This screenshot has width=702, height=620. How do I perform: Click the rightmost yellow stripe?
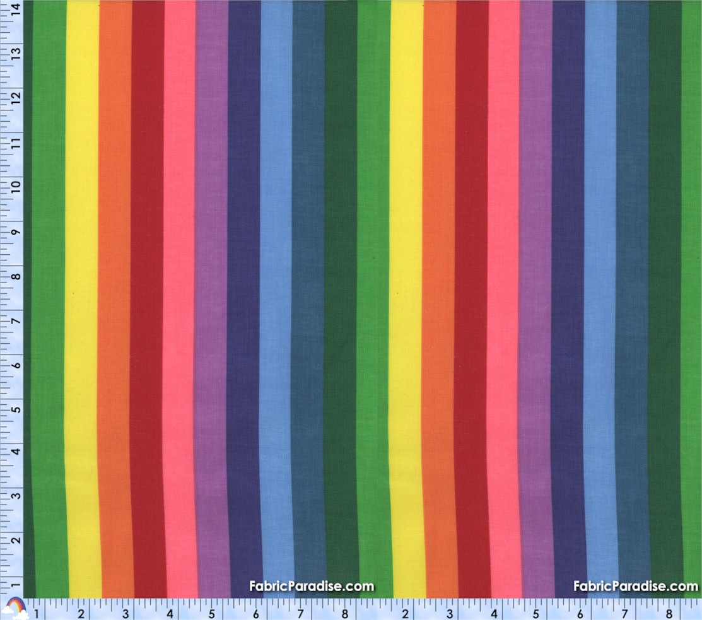click(x=406, y=296)
